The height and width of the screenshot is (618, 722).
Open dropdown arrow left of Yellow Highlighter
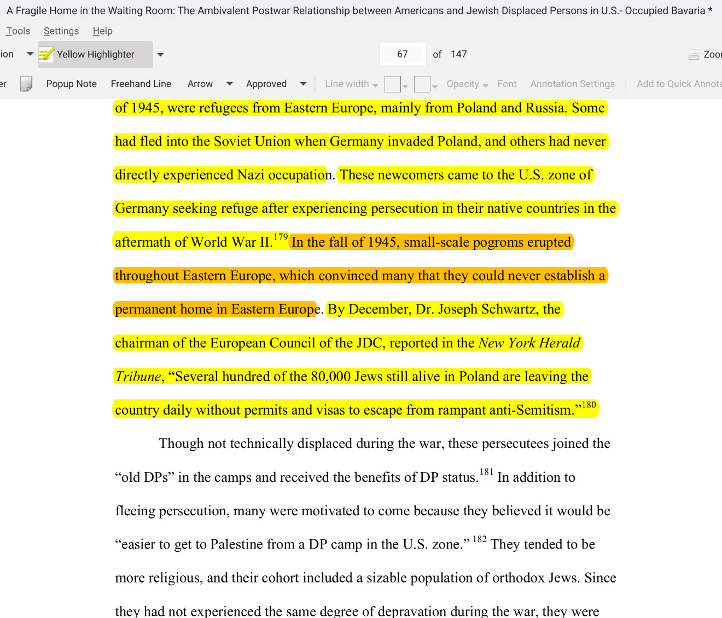pos(30,54)
